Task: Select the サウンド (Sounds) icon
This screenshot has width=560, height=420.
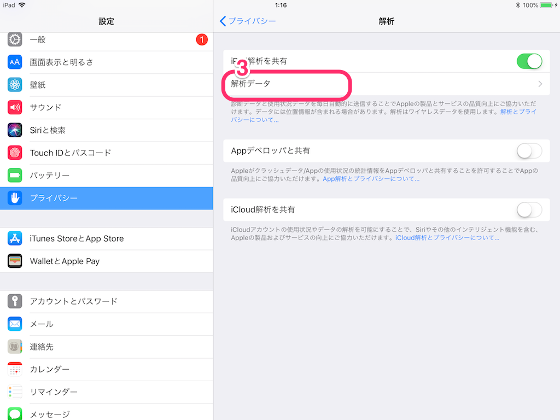Action: (14, 107)
